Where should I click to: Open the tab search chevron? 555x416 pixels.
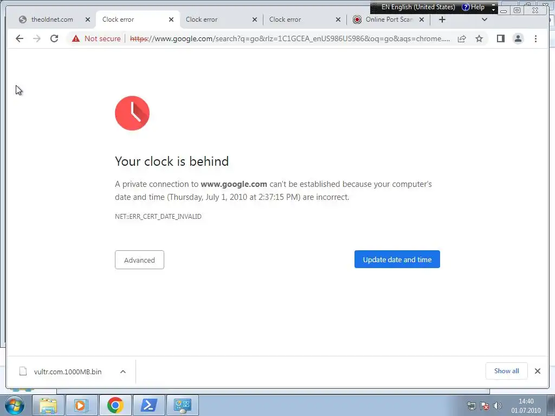[x=485, y=19]
